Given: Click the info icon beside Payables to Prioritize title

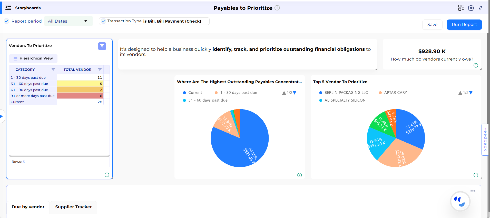Looking at the screenshot, I should click(277, 8).
